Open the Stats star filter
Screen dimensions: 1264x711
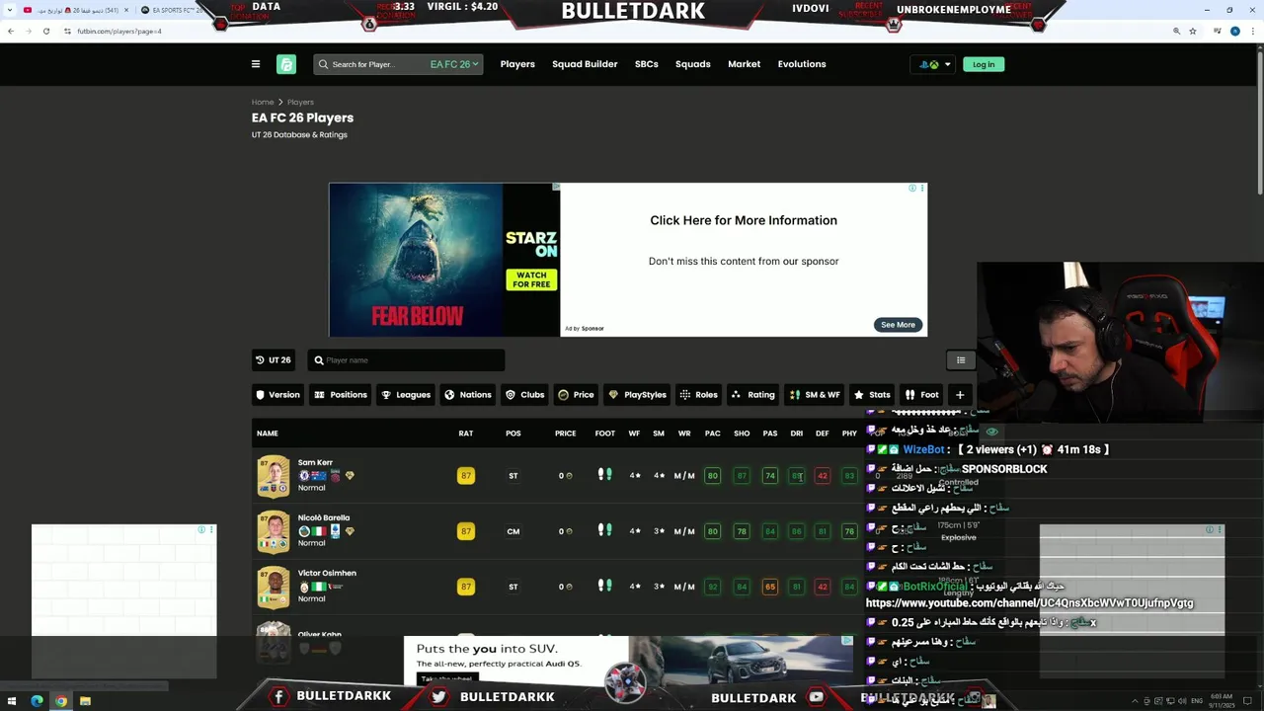click(873, 395)
